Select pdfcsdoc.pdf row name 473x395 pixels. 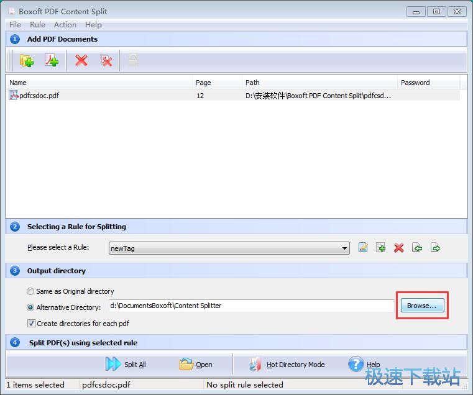coord(39,96)
